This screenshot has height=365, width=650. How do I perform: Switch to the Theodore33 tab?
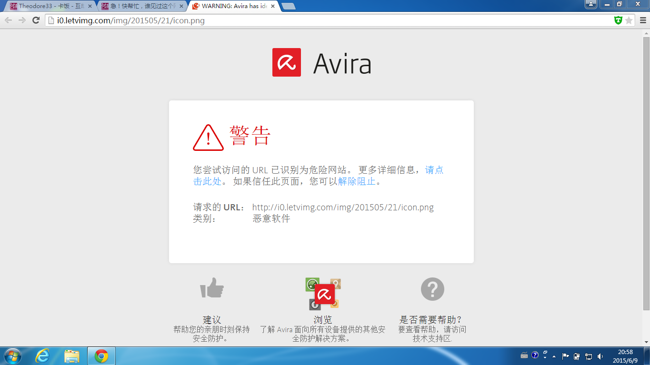(x=48, y=6)
